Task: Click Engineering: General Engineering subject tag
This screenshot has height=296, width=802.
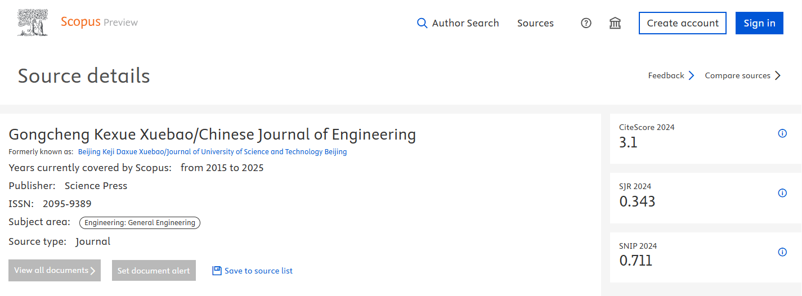Action: 140,223
